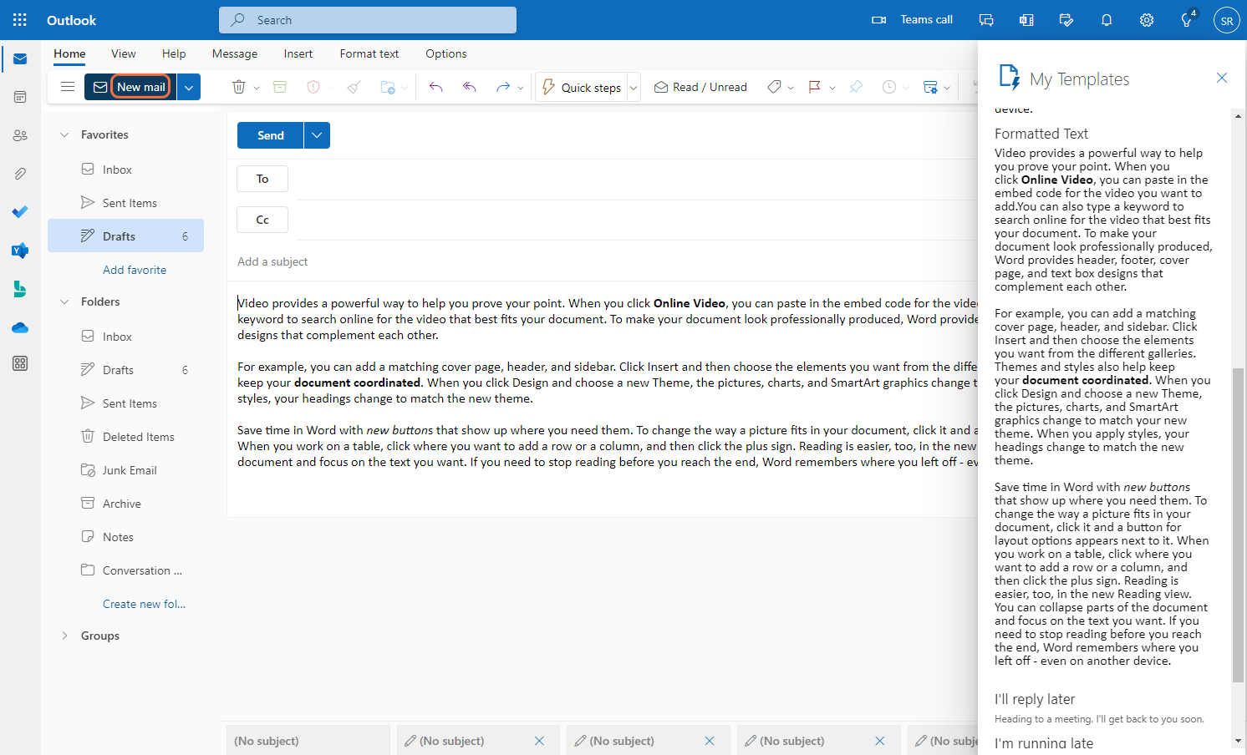This screenshot has width=1247, height=755.
Task: Click the Search box
Action: pos(368,20)
